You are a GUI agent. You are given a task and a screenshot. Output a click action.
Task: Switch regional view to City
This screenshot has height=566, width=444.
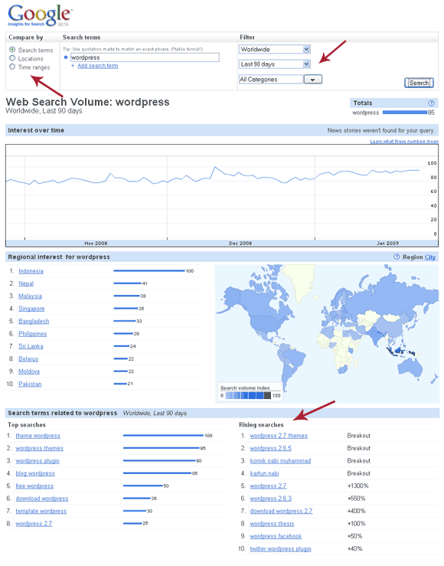click(430, 257)
